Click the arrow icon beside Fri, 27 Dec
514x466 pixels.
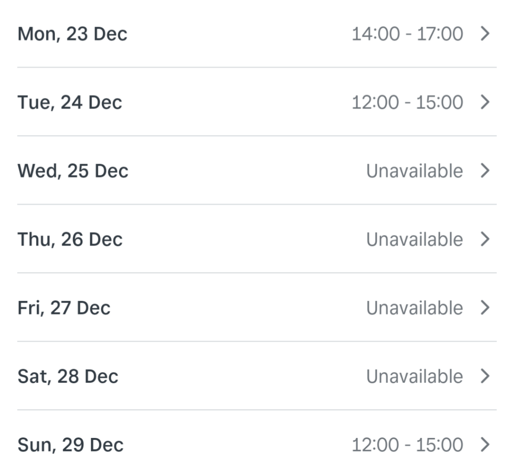(484, 308)
